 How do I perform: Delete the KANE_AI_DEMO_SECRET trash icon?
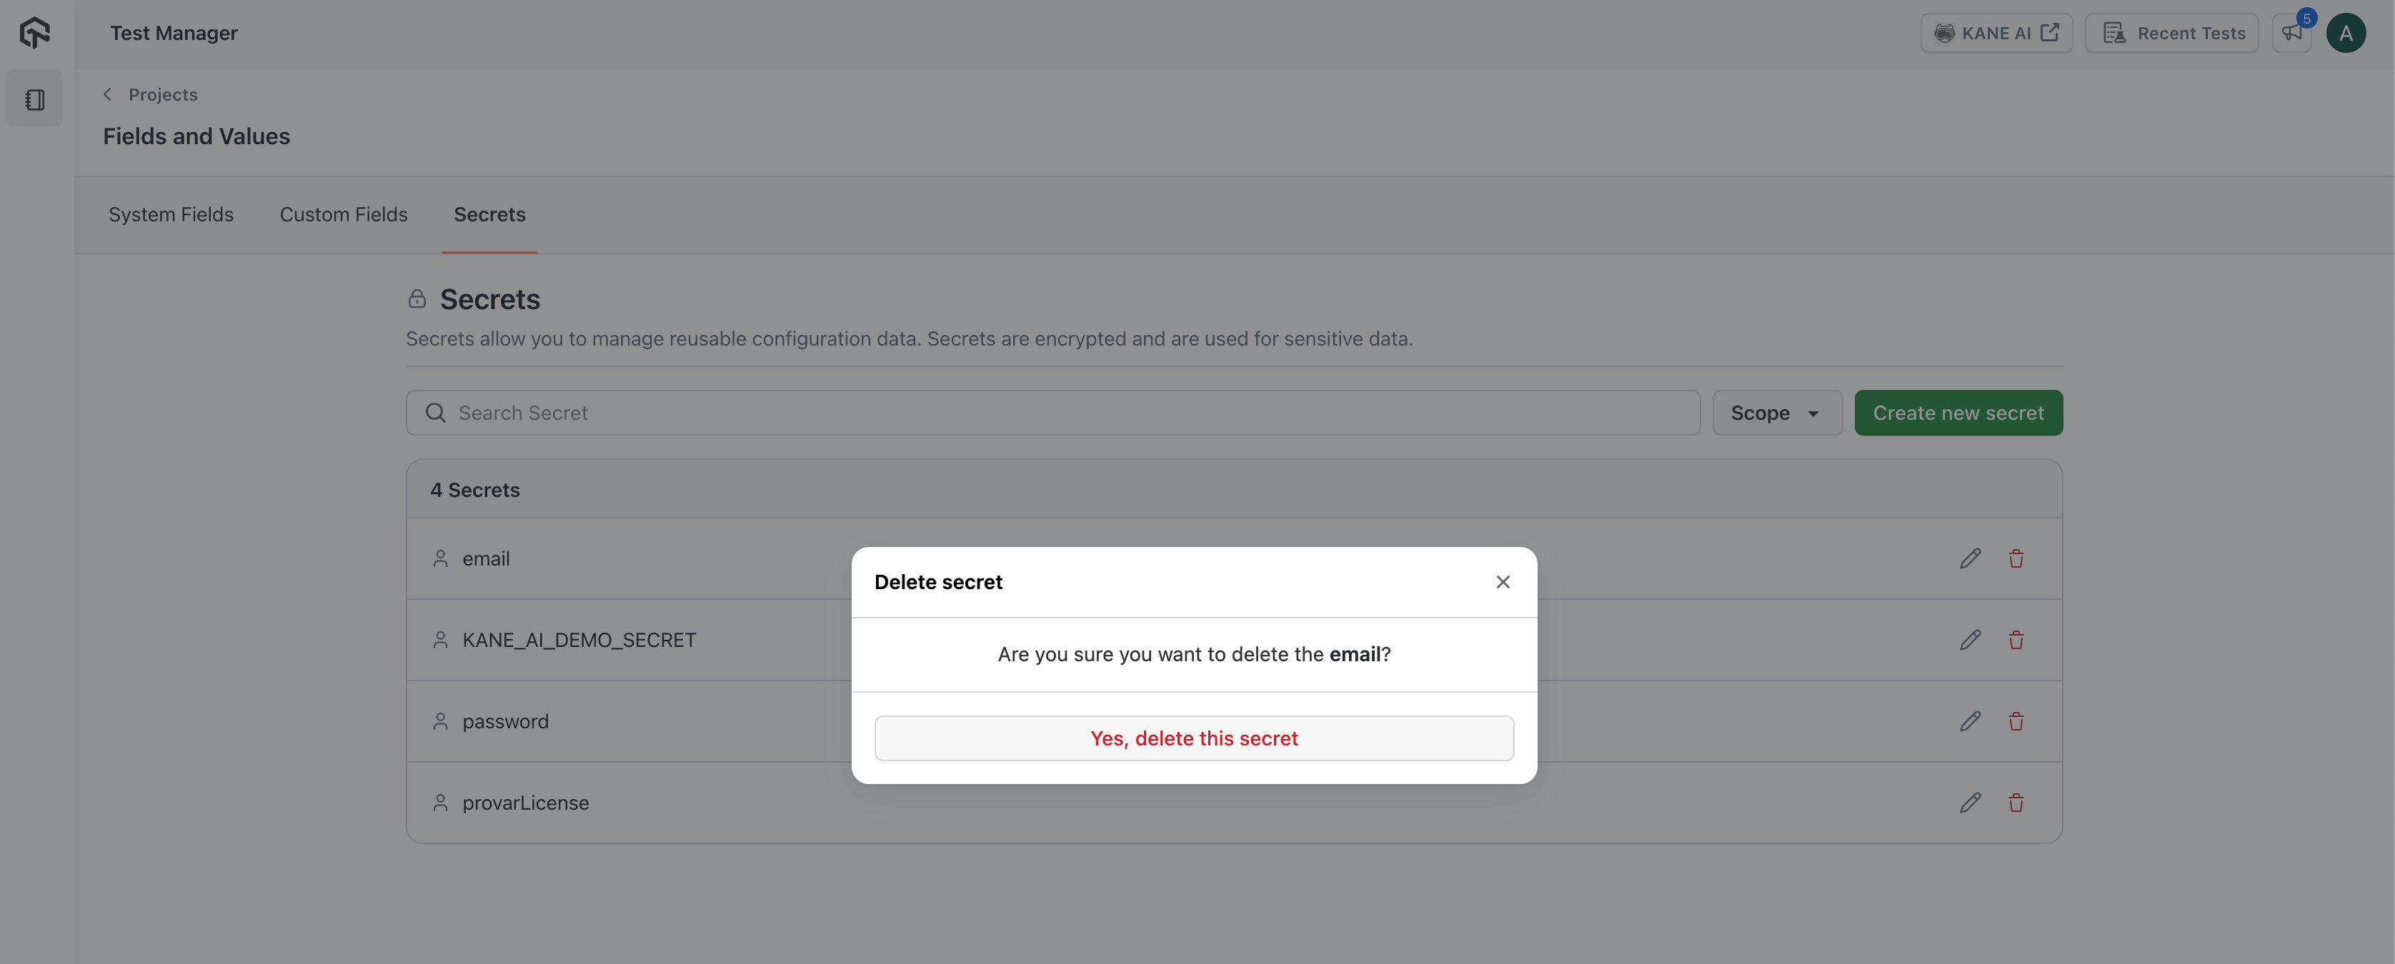[2016, 641]
